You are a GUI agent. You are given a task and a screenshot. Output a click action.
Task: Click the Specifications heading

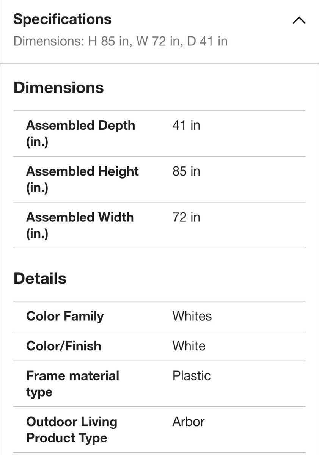click(62, 19)
